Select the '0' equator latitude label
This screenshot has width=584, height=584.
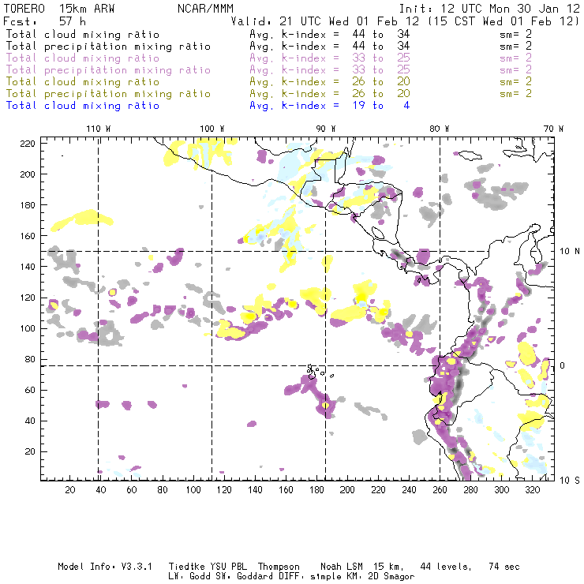pyautogui.click(x=563, y=365)
